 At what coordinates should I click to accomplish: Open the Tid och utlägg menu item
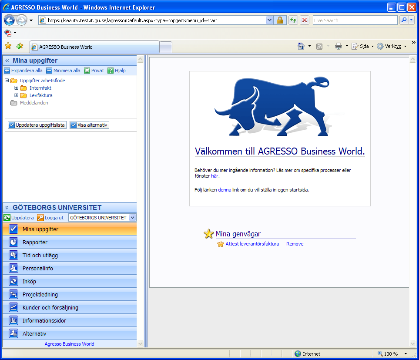click(x=70, y=255)
